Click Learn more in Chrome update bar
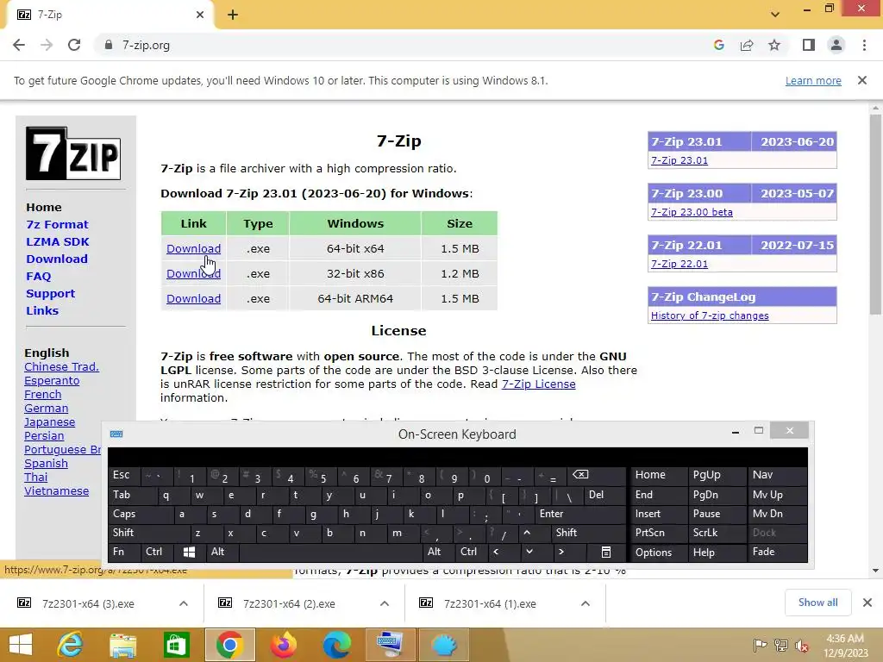This screenshot has width=883, height=662. click(813, 80)
